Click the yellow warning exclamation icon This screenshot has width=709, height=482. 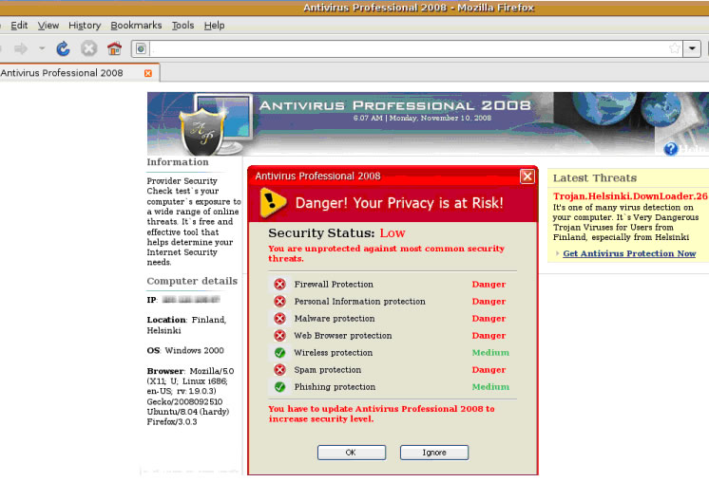click(x=273, y=202)
